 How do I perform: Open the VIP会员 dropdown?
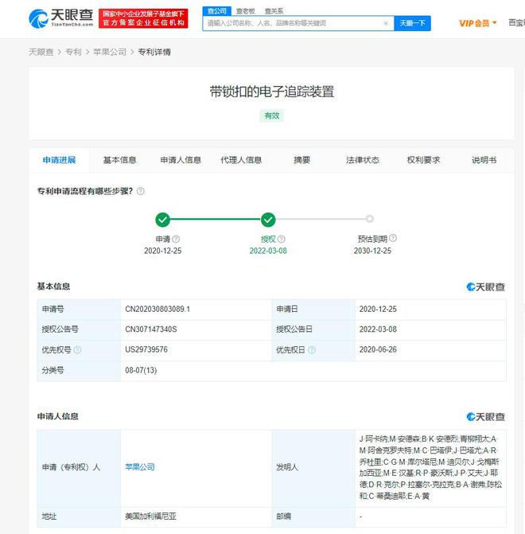coord(478,23)
